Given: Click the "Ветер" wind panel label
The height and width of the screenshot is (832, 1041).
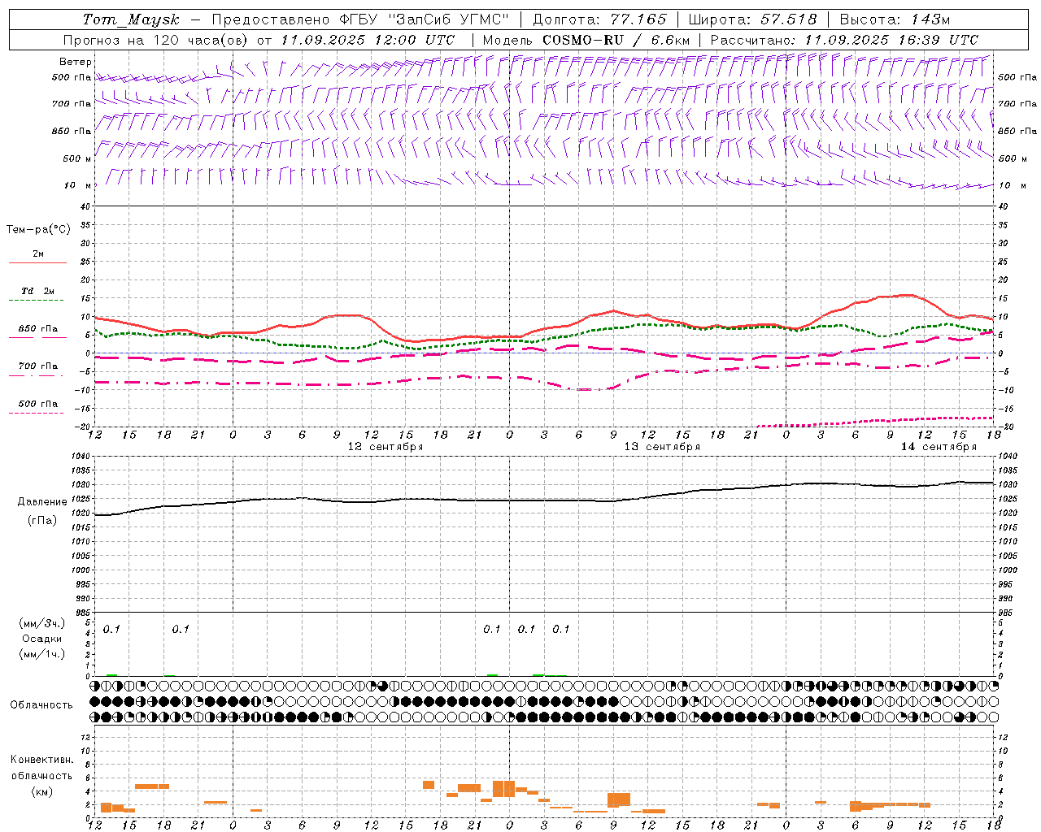Looking at the screenshot, I should (x=76, y=62).
